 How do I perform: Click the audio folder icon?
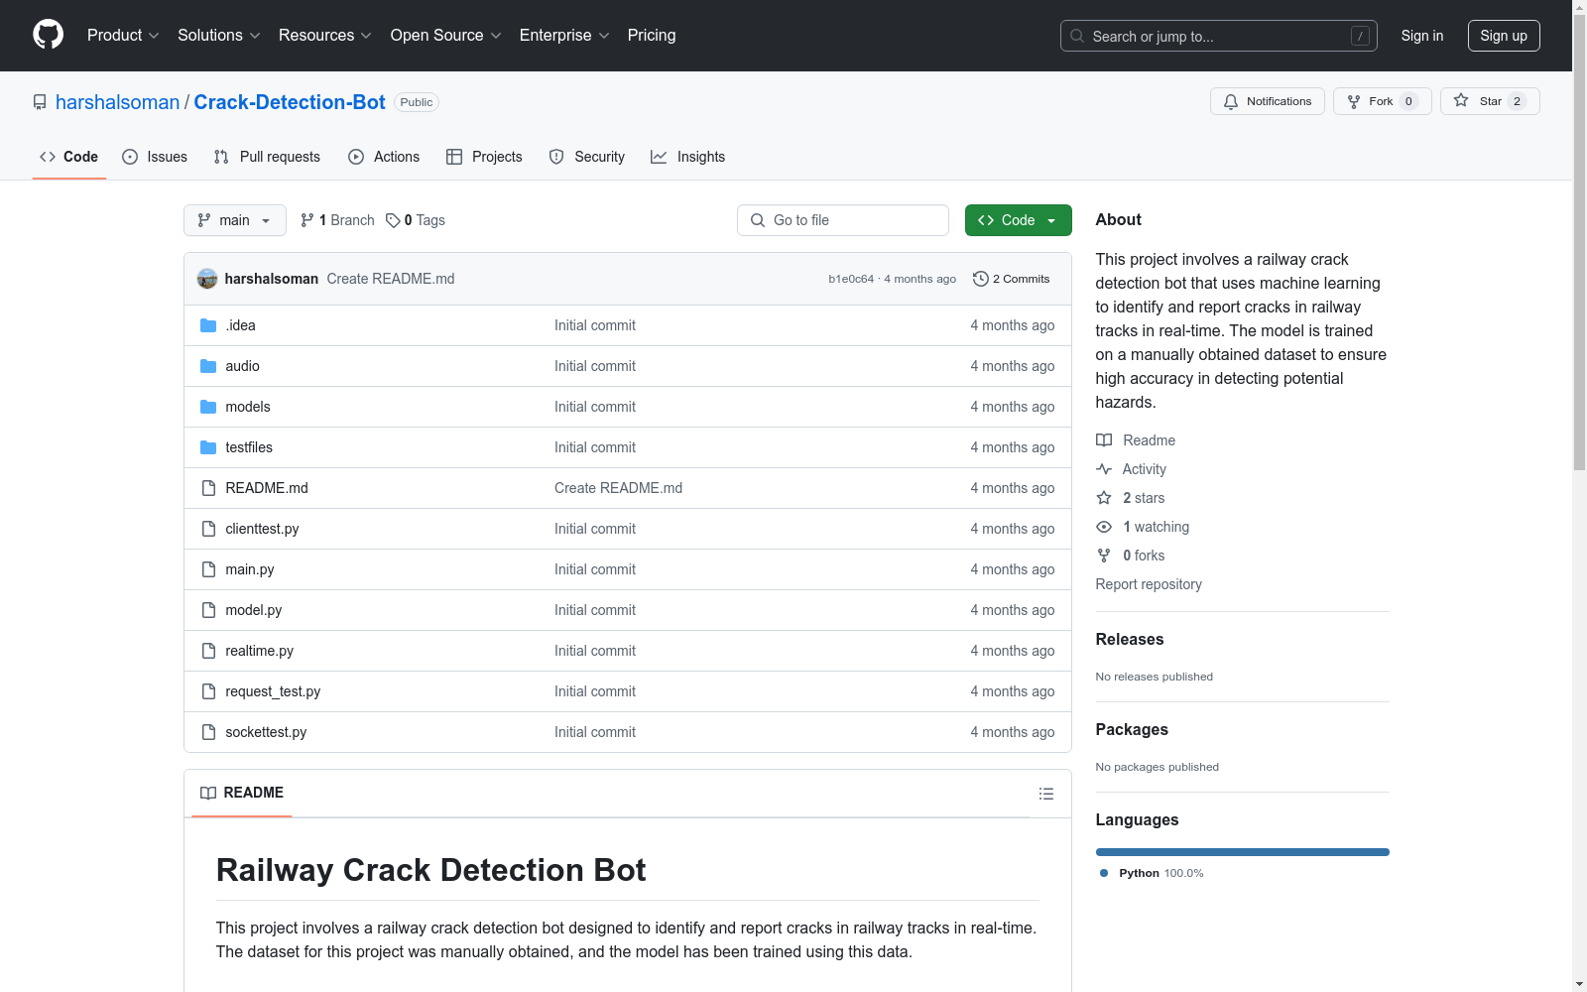208,366
